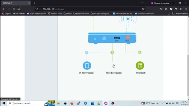The width and height of the screenshot is (189, 106).
Task: Open Phones(2) label
Action: [141, 73]
